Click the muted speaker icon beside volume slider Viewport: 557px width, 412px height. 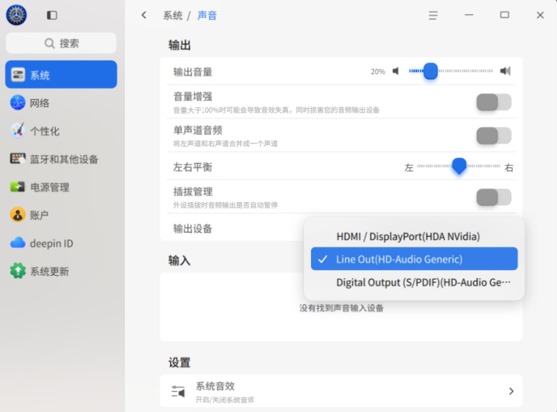[x=396, y=71]
